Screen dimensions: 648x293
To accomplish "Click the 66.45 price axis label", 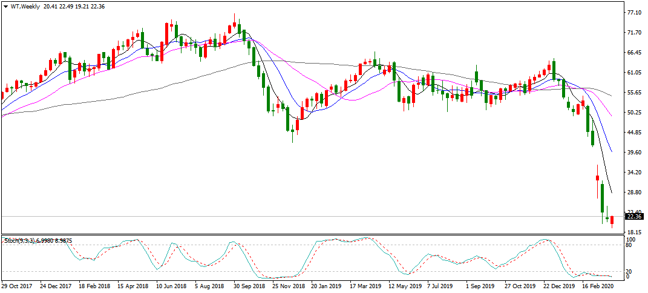I will 634,52.
